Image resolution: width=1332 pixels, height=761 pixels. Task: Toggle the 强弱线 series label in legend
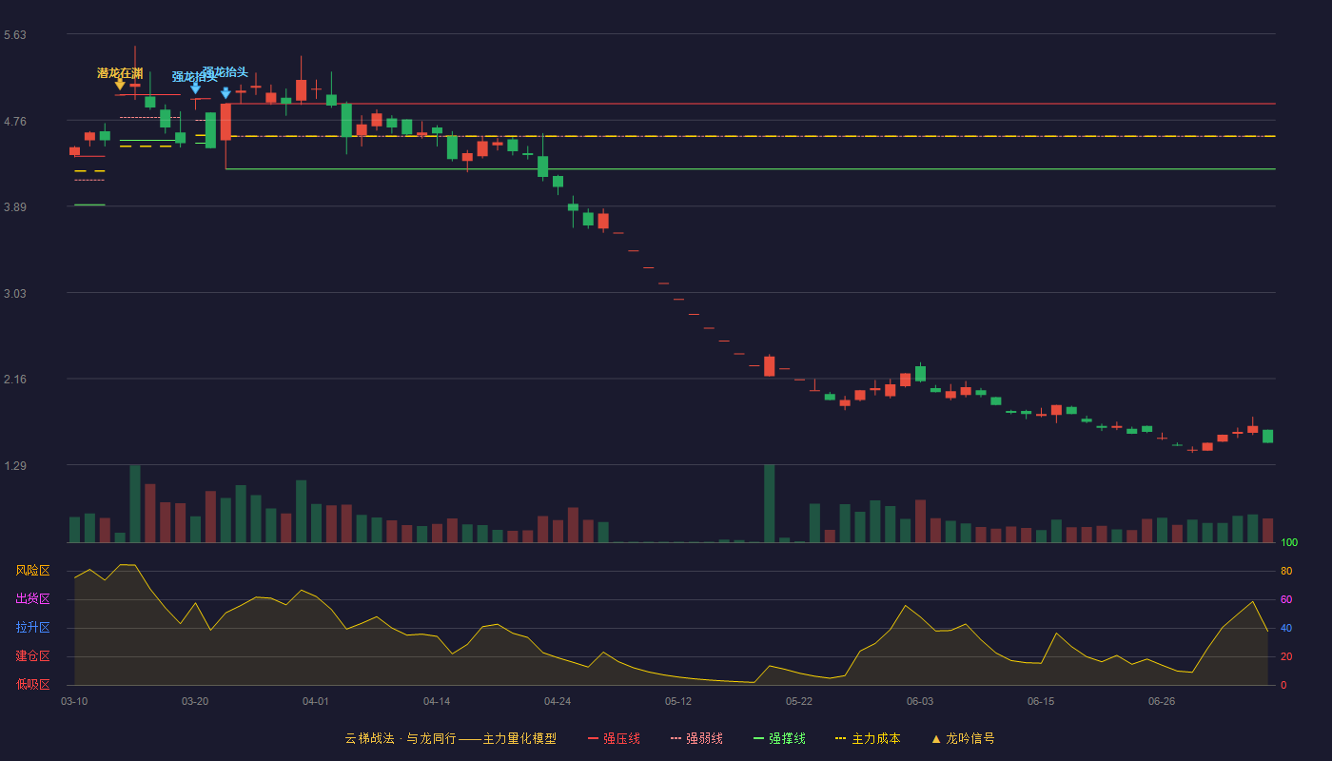coord(704,739)
